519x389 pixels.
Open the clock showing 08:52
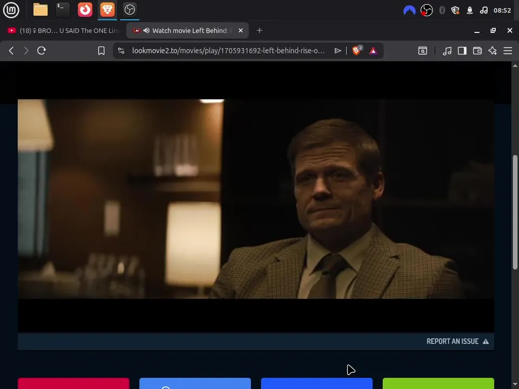pos(502,10)
